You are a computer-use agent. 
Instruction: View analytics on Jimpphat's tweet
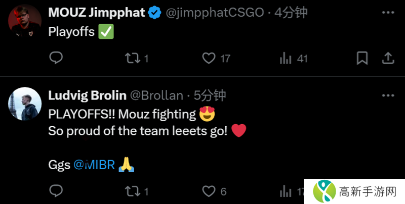pyautogui.click(x=287, y=59)
